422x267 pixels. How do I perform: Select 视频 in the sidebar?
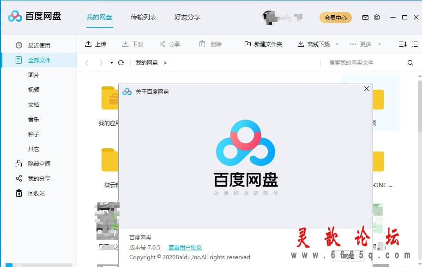coord(34,90)
